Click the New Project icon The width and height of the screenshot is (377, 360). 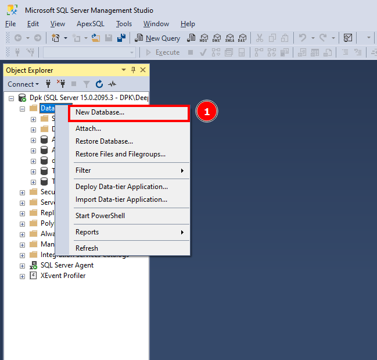[56, 38]
